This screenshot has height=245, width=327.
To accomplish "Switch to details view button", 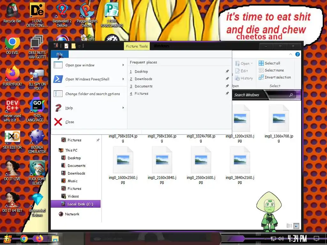I will click(x=289, y=226).
